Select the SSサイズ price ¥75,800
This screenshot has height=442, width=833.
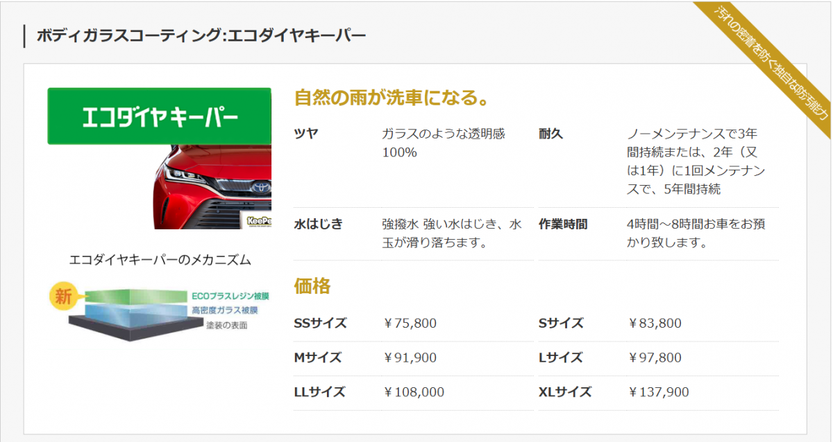[410, 324]
